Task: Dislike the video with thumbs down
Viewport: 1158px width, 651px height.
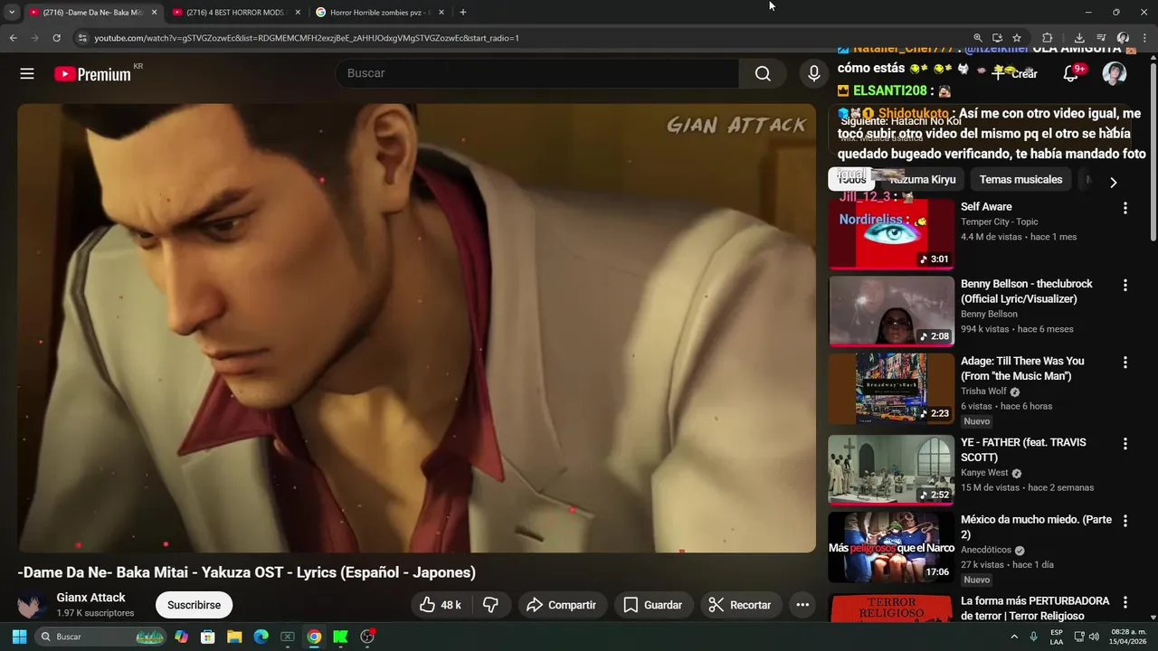Action: tap(490, 605)
